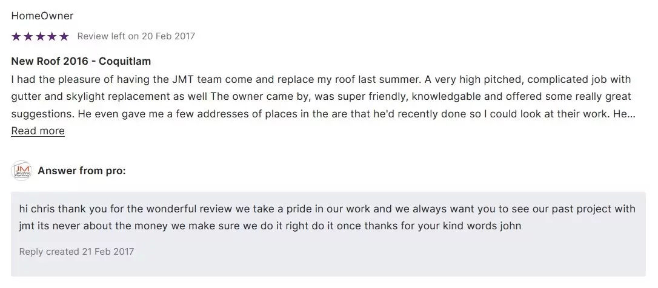The height and width of the screenshot is (288, 658).
Task: Click the ellipsis ending the truncated review
Action: point(632,114)
